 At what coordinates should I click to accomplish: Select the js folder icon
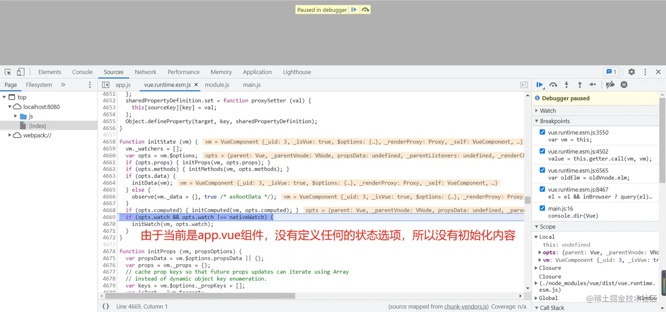23,116
